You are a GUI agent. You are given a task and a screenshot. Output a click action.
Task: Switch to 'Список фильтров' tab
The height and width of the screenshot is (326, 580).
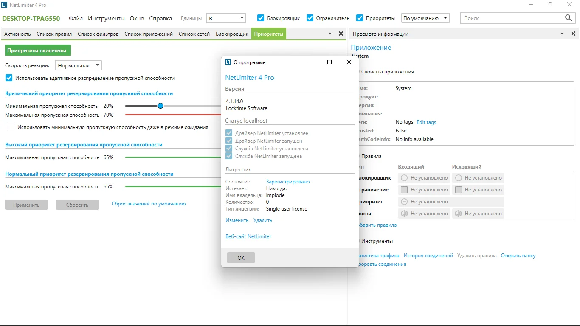[98, 34]
